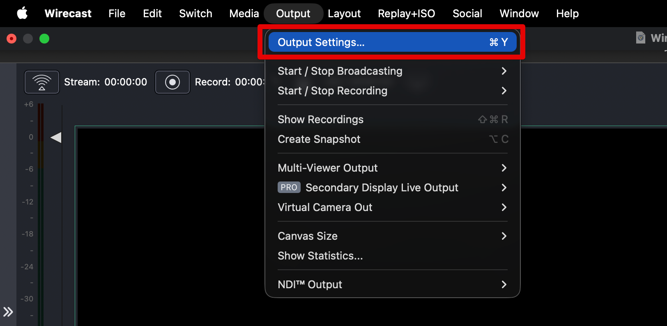Open the Social menu

pyautogui.click(x=467, y=14)
